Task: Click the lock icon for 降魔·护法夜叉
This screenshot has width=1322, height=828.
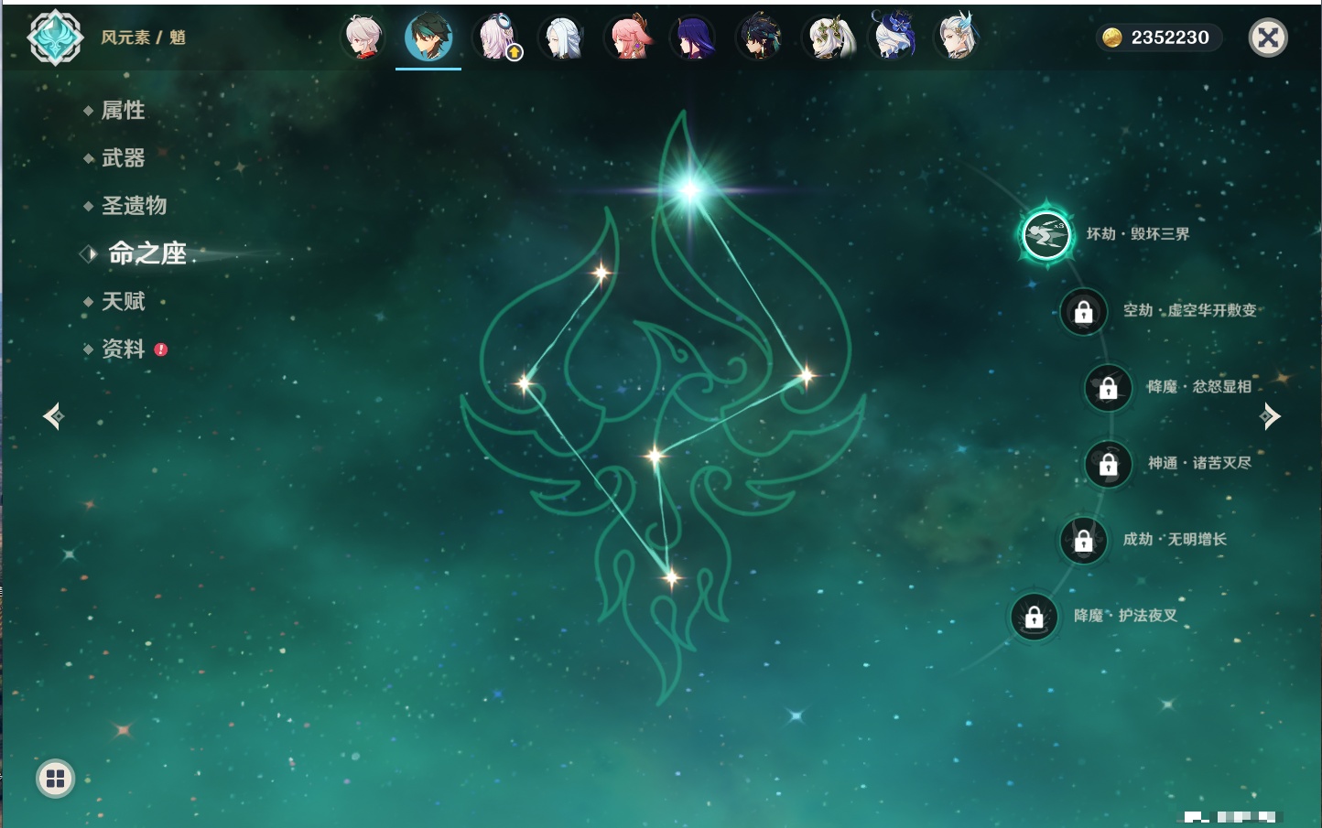Action: click(x=1034, y=618)
